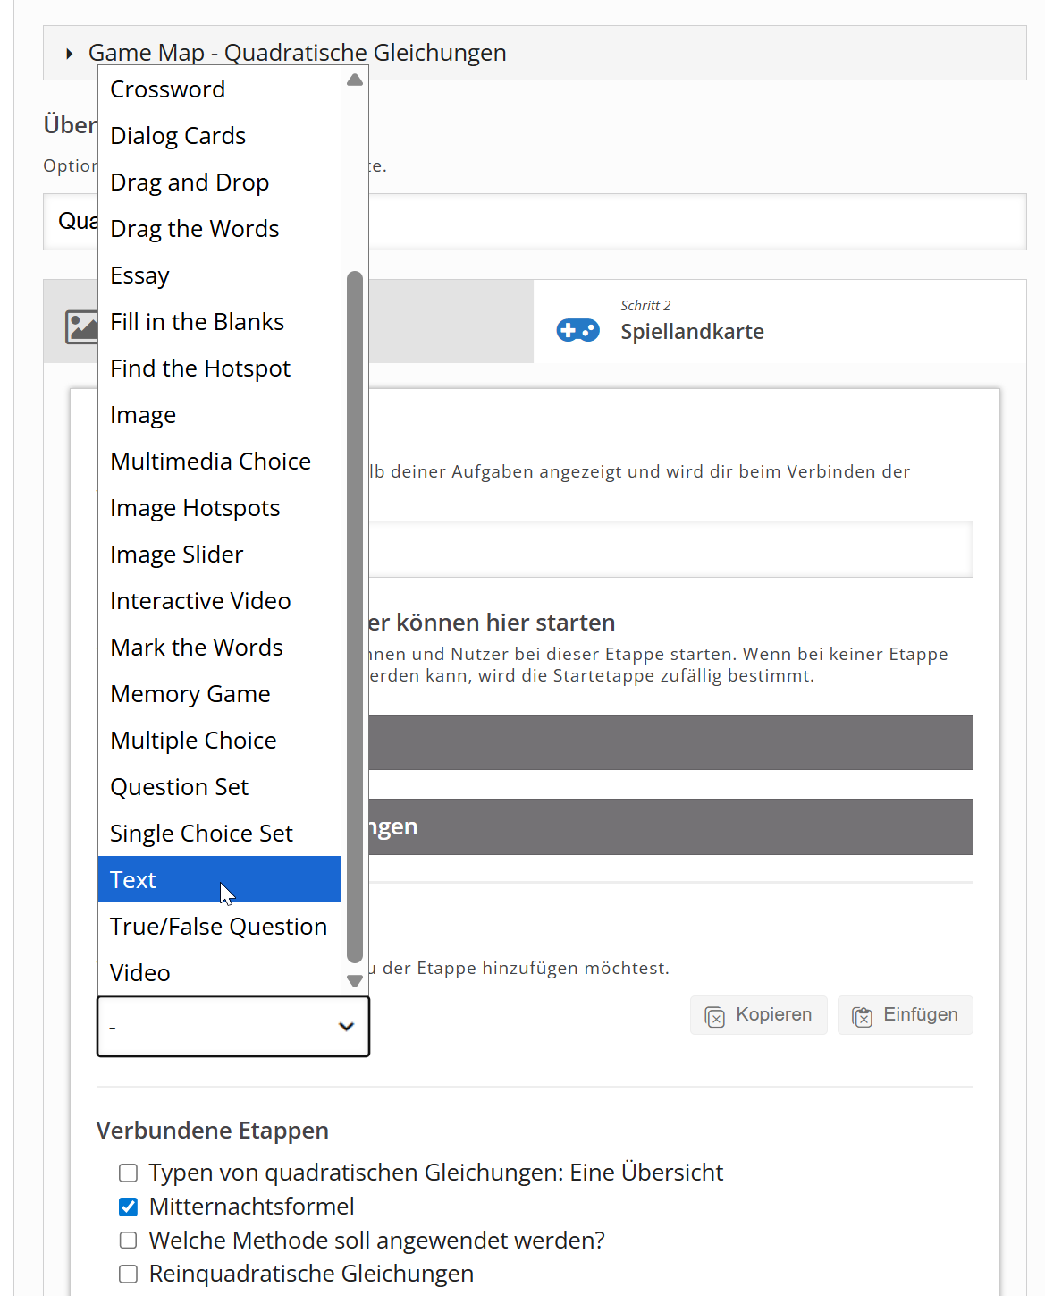Click the paste icon in Einfügen button
This screenshot has height=1296, width=1045.
[x=862, y=1016]
